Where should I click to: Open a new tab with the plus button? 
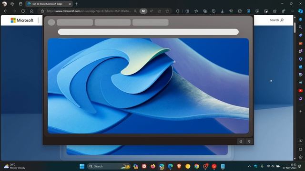[x=76, y=4]
